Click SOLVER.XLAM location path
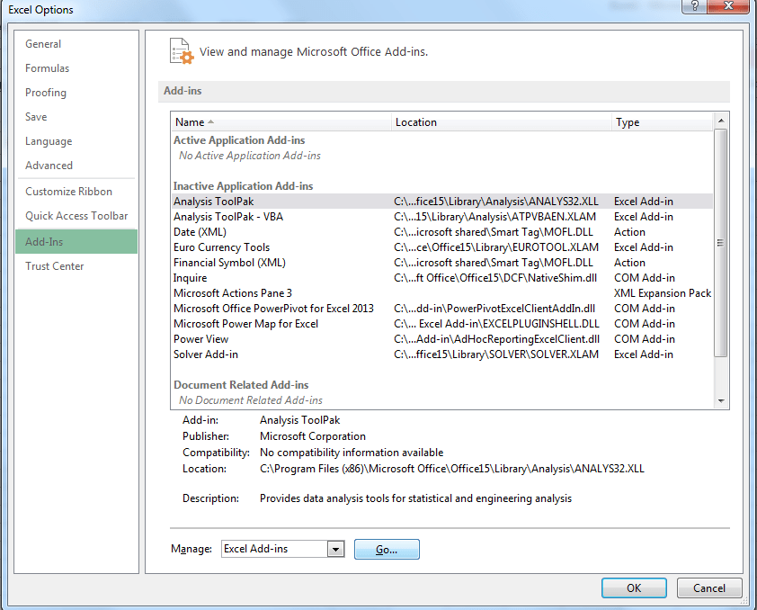The height and width of the screenshot is (610, 757). [x=496, y=354]
